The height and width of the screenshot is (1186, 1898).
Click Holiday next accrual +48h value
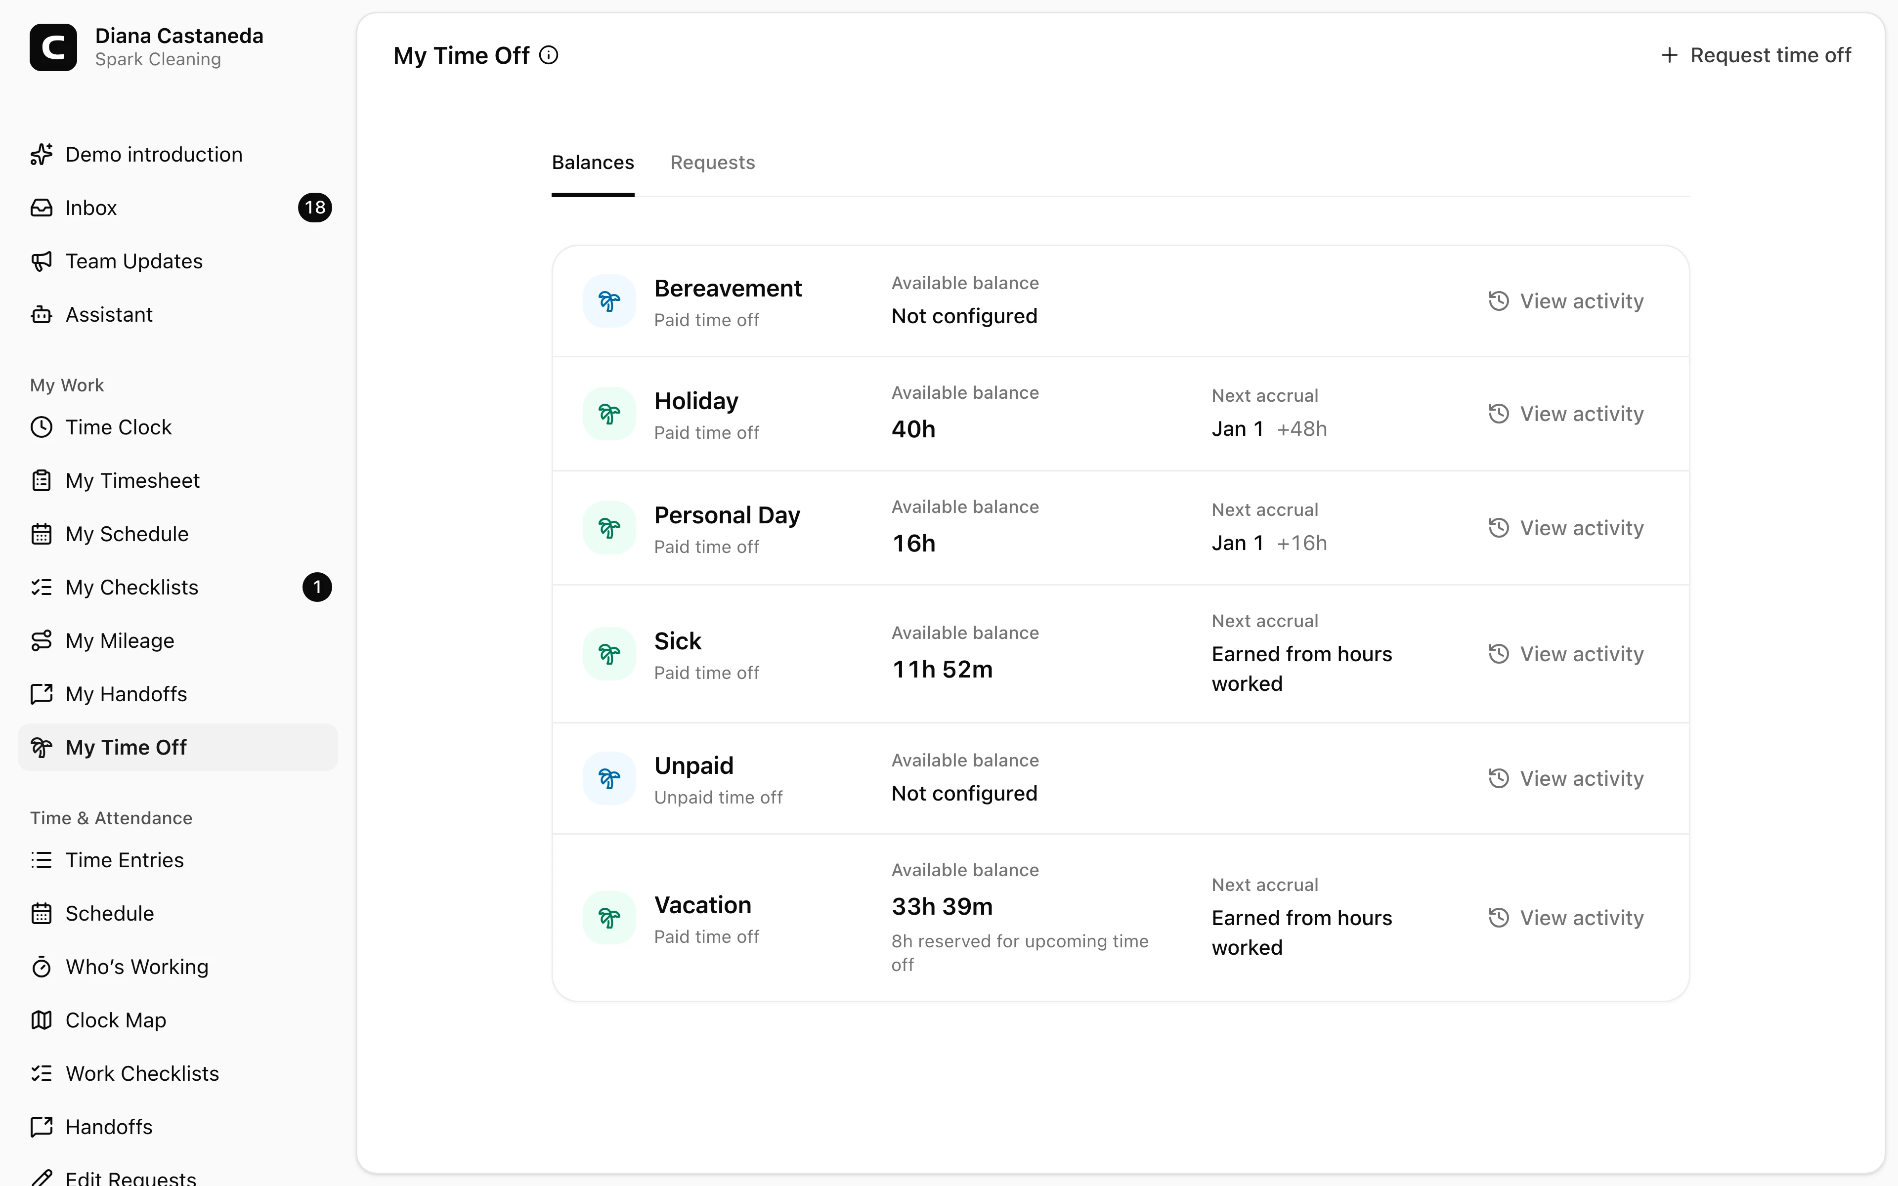tap(1302, 429)
